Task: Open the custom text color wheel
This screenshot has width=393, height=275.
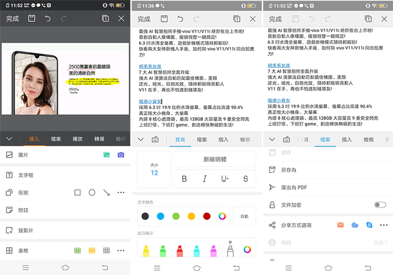Action: click(x=222, y=217)
